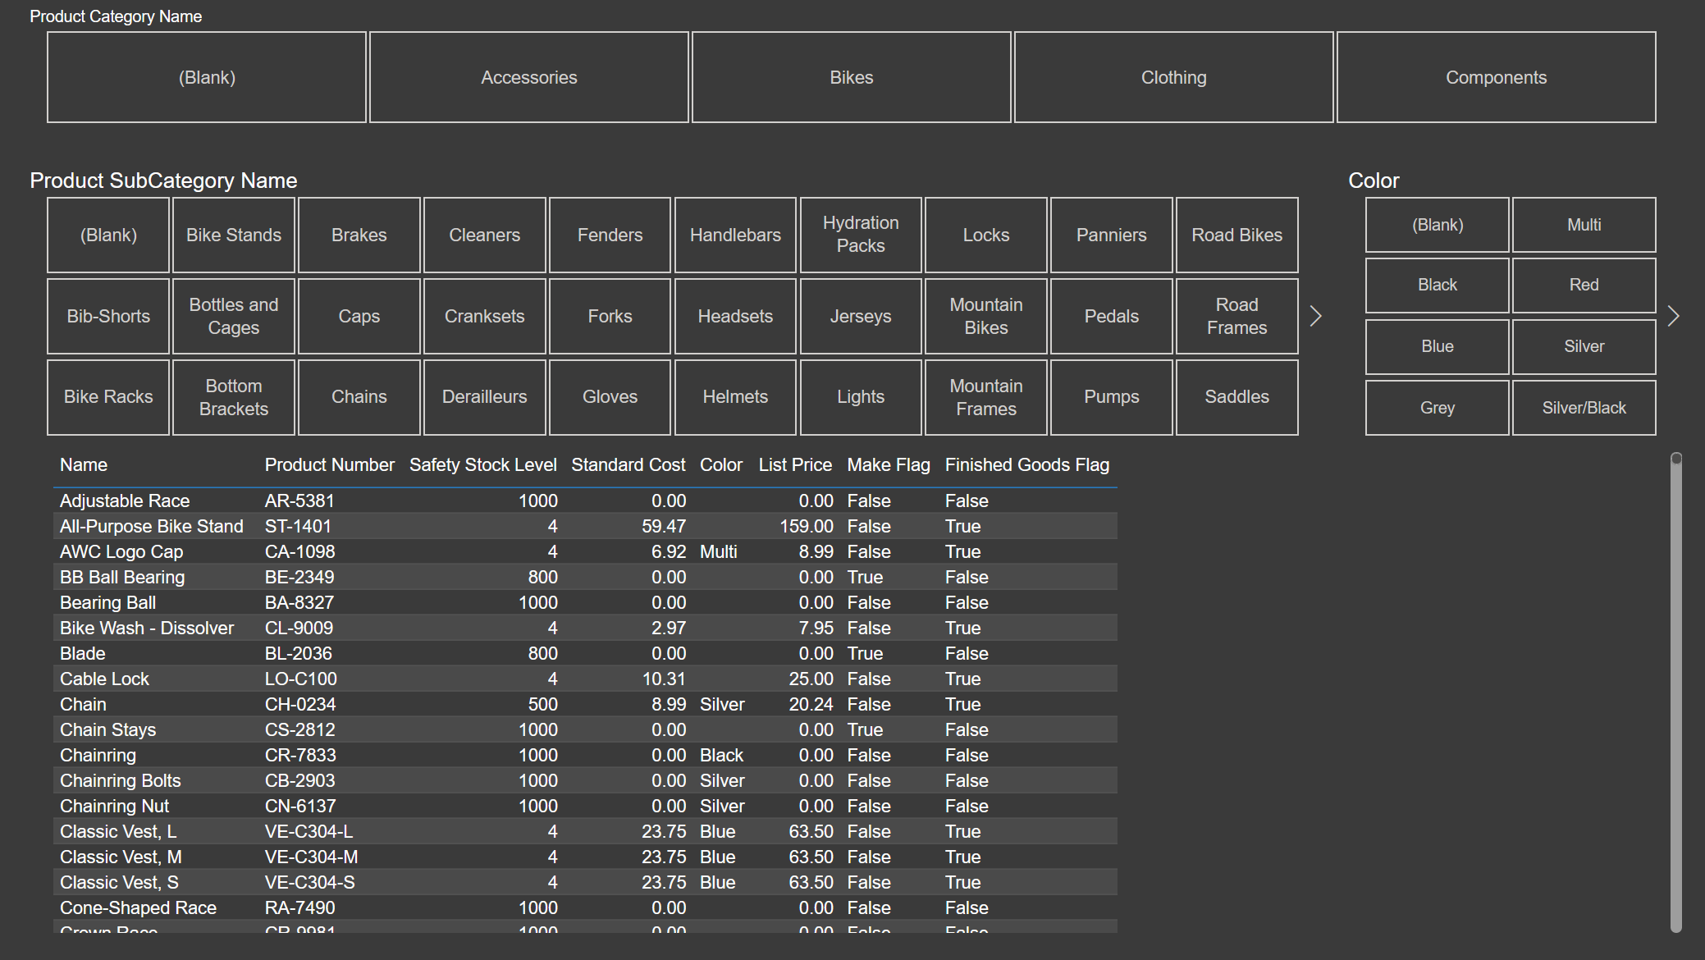The height and width of the screenshot is (960, 1705).
Task: Filter by Derailleurs subcategory
Action: (485, 397)
